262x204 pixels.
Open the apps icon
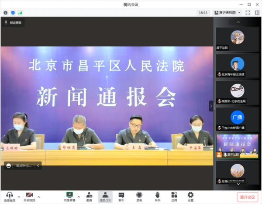point(174,195)
